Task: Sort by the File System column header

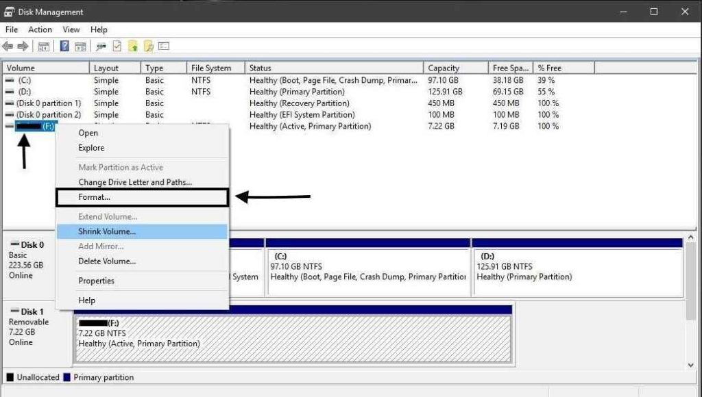Action: [211, 68]
